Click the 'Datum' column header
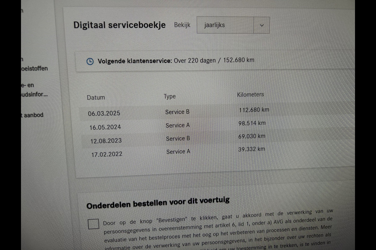The width and height of the screenshot is (376, 250). 96,97
